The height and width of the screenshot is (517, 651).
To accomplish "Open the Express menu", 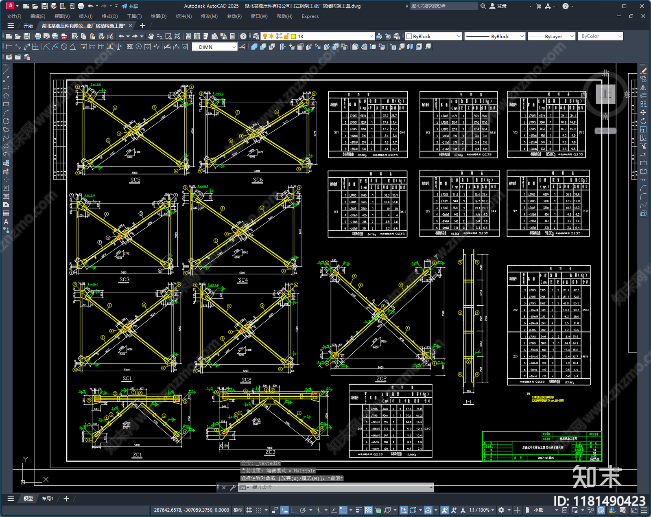I will click(310, 16).
